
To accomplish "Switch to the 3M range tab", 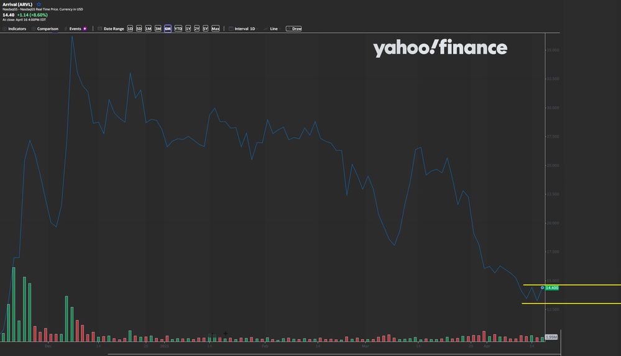I will click(158, 29).
